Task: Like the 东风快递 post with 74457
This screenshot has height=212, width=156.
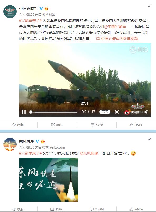Action: pos(136,209)
